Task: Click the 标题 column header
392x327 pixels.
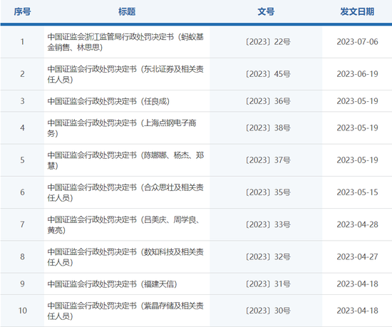Action: coord(127,11)
